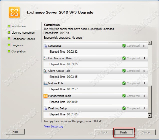Viewport: 159px width, 140px height.
Task: Click 'Elapsed Time: 00:01:03' text
Action: pyautogui.click(x=63, y=114)
